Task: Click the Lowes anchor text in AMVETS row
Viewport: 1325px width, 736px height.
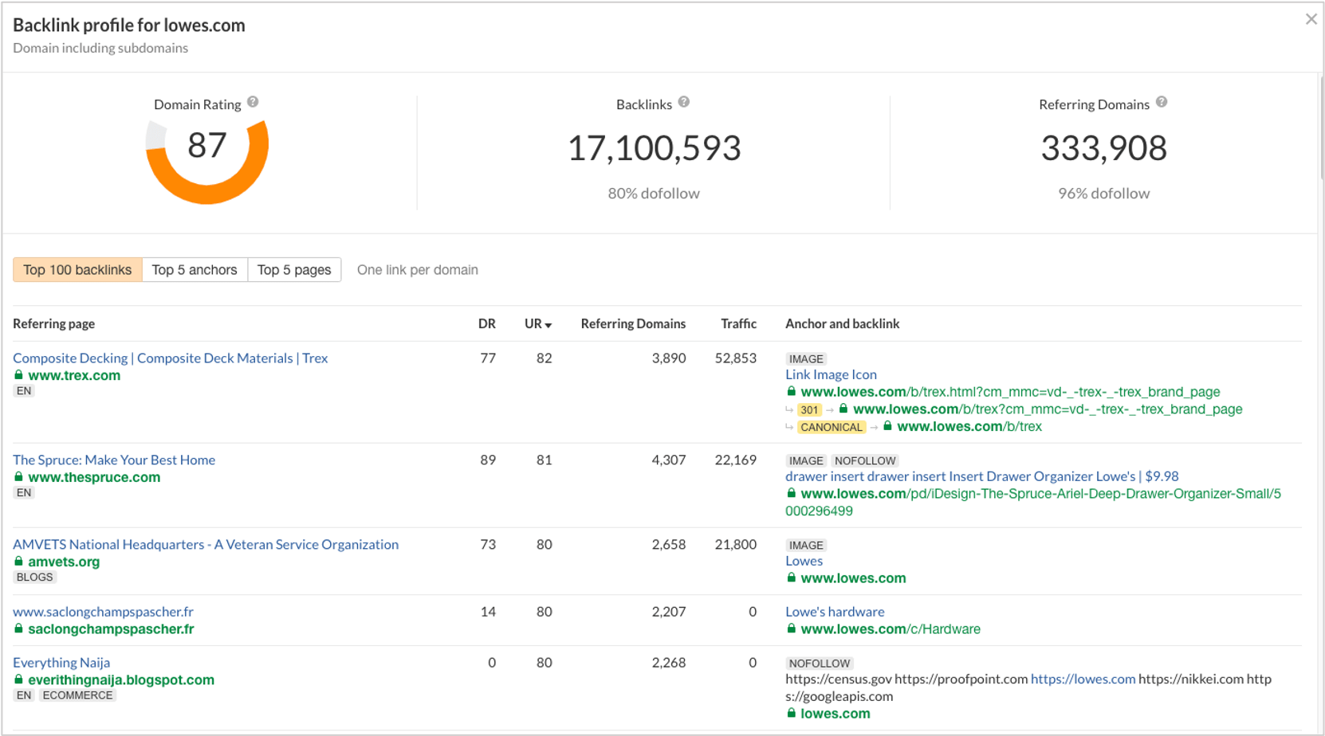Action: point(804,561)
